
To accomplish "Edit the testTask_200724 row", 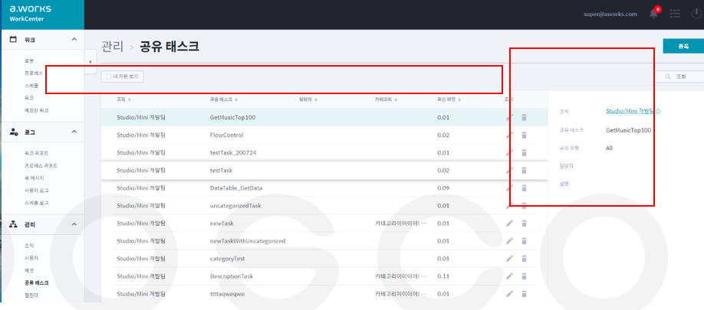I will click(509, 153).
